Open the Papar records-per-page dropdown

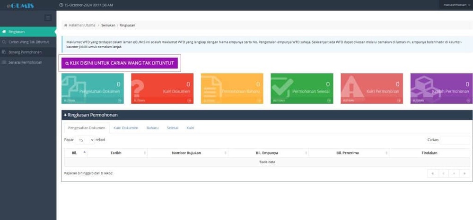[85, 140]
